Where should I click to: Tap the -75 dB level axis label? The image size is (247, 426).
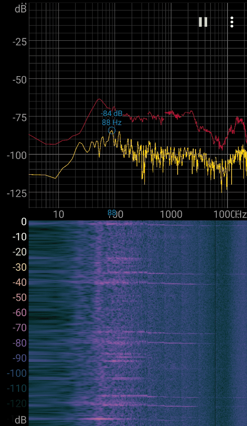[20, 118]
